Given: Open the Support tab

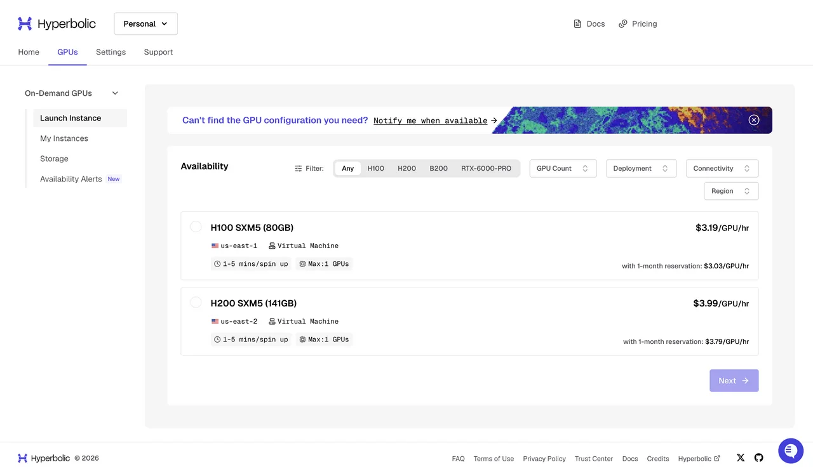Looking at the screenshot, I should [x=158, y=52].
